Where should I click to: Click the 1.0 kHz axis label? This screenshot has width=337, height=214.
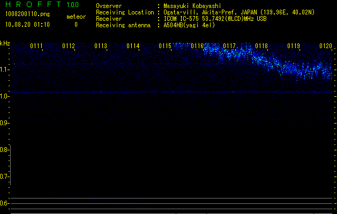[4, 96]
